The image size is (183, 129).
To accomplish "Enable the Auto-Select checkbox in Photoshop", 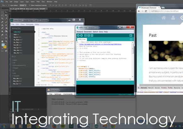I will (9, 5).
